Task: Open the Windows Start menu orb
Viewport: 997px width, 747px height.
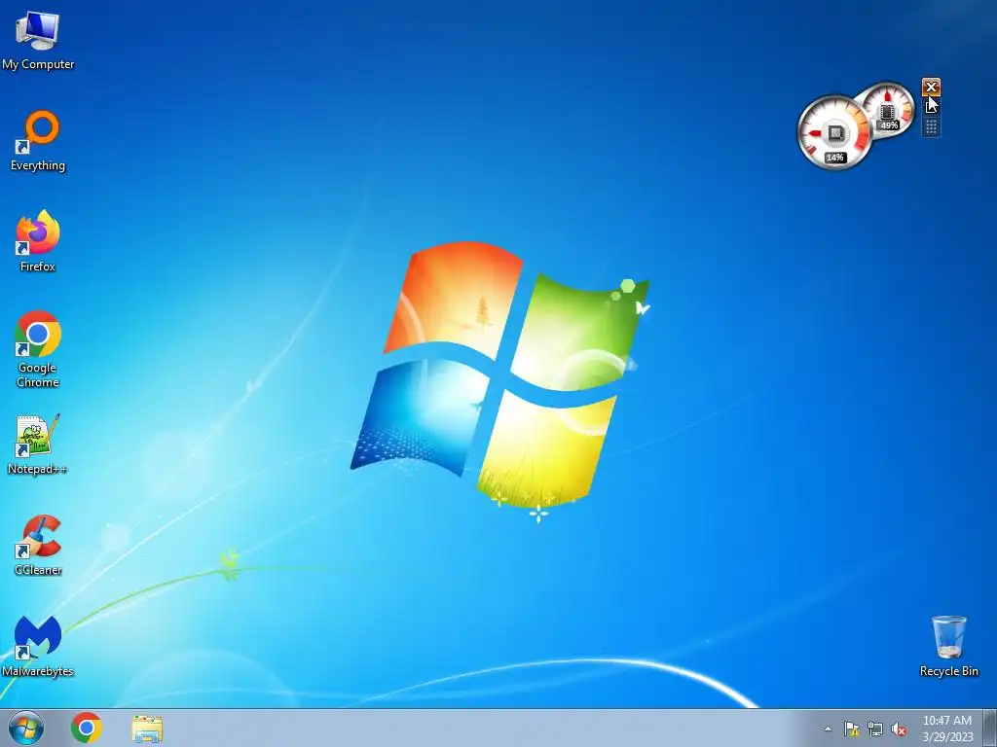Action: pyautogui.click(x=26, y=728)
